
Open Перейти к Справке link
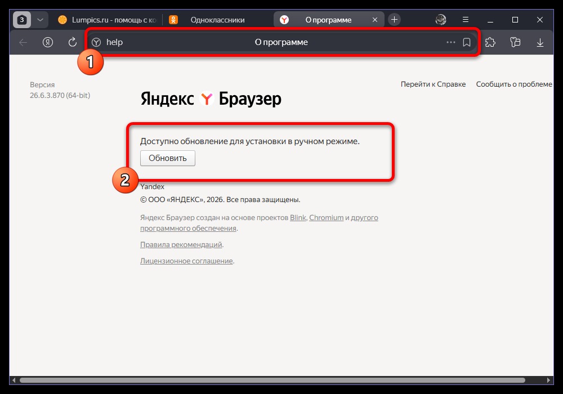(x=433, y=84)
